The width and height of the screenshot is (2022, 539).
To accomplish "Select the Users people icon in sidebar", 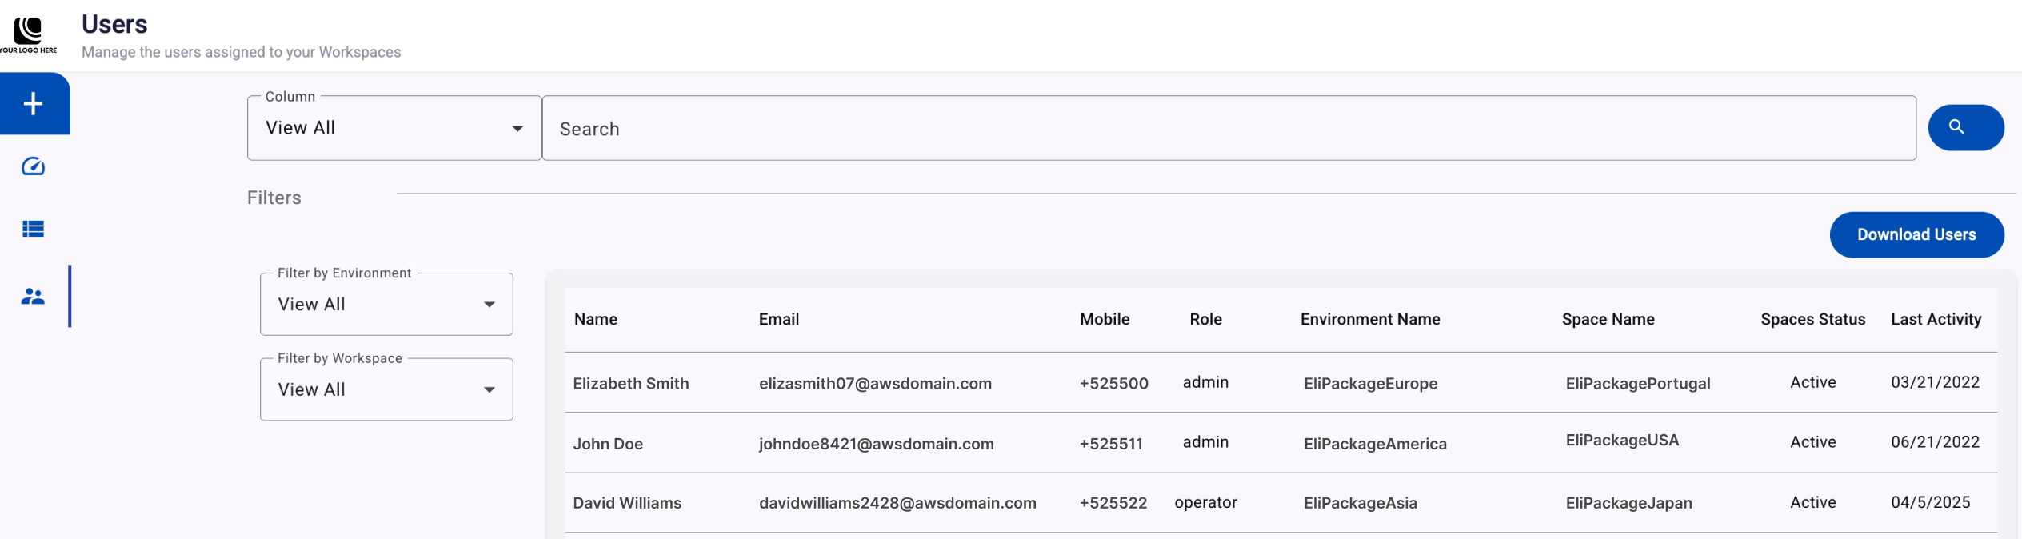I will click(33, 297).
